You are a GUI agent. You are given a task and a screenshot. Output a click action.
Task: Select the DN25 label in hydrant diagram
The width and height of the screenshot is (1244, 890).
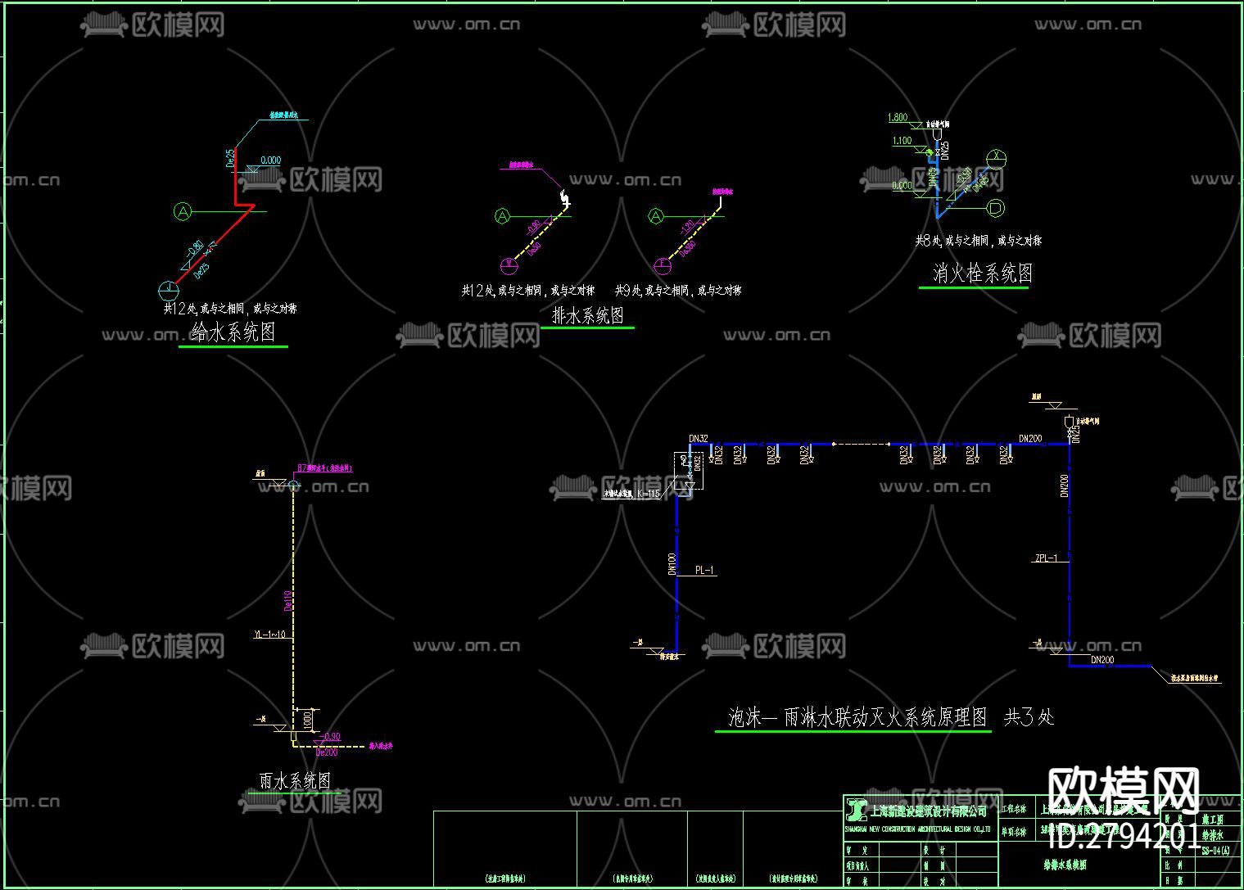click(944, 151)
